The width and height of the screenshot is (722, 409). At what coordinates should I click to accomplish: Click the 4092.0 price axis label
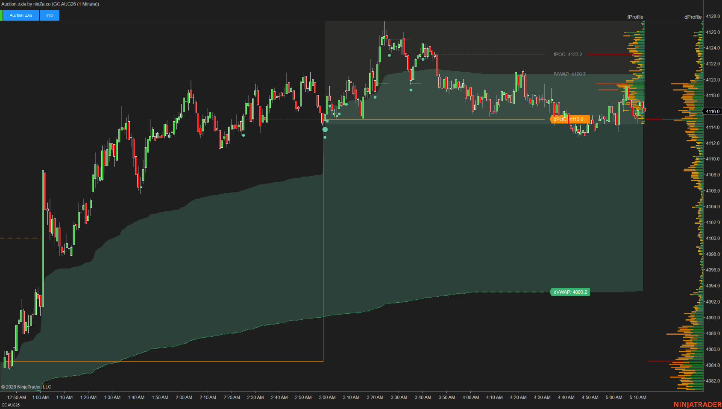[x=713, y=302]
